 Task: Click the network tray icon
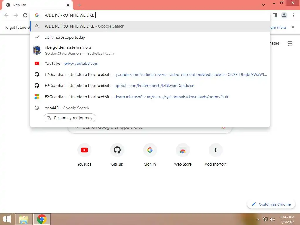tap(265, 219)
